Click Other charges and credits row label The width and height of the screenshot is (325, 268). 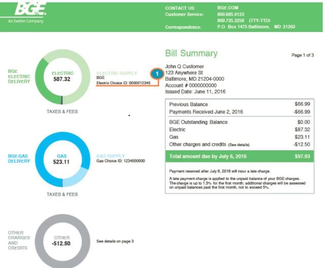click(x=198, y=144)
